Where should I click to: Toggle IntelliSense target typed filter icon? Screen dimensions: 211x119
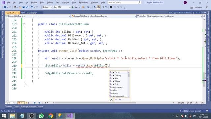click(x=111, y=100)
